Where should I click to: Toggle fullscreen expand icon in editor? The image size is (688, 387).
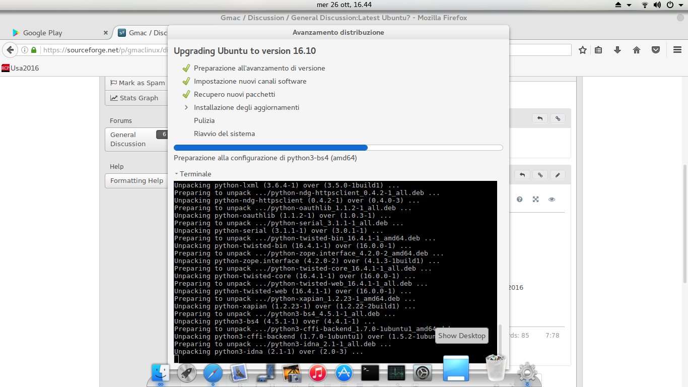pos(536,200)
